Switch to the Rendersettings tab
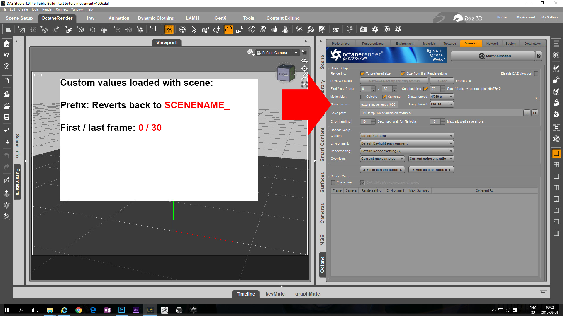This screenshot has width=563, height=316. point(372,44)
